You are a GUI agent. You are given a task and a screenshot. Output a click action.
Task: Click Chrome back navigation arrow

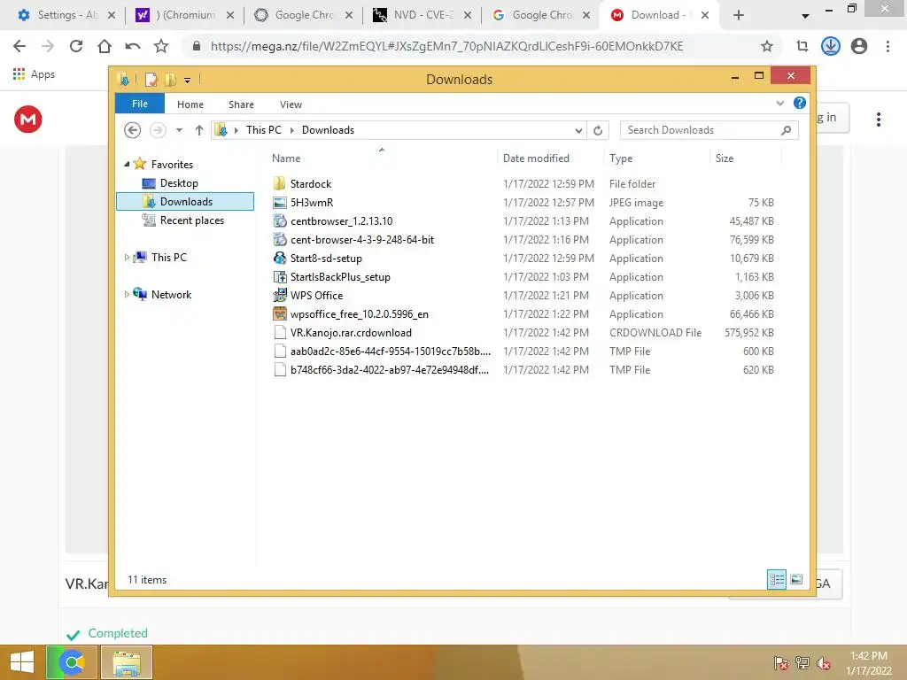pyautogui.click(x=19, y=46)
